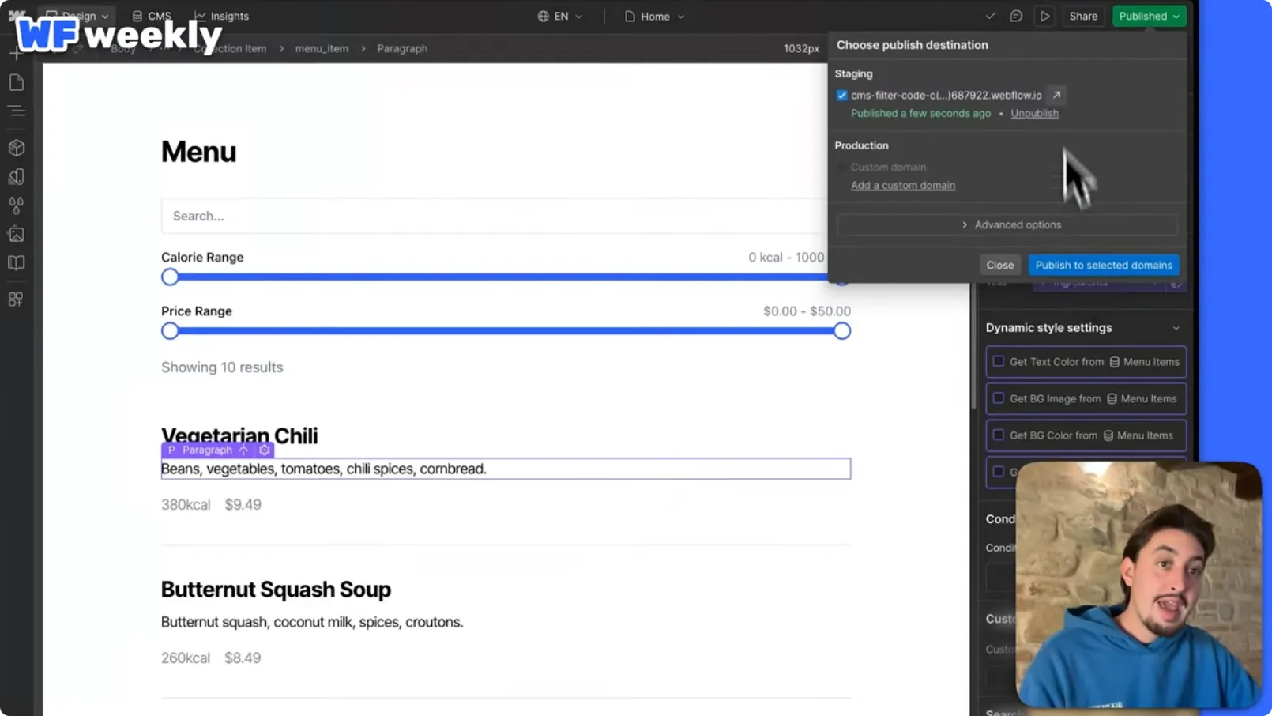Screen dimensions: 1272x716
Task: Click the Preview play icon
Action: tap(1044, 16)
